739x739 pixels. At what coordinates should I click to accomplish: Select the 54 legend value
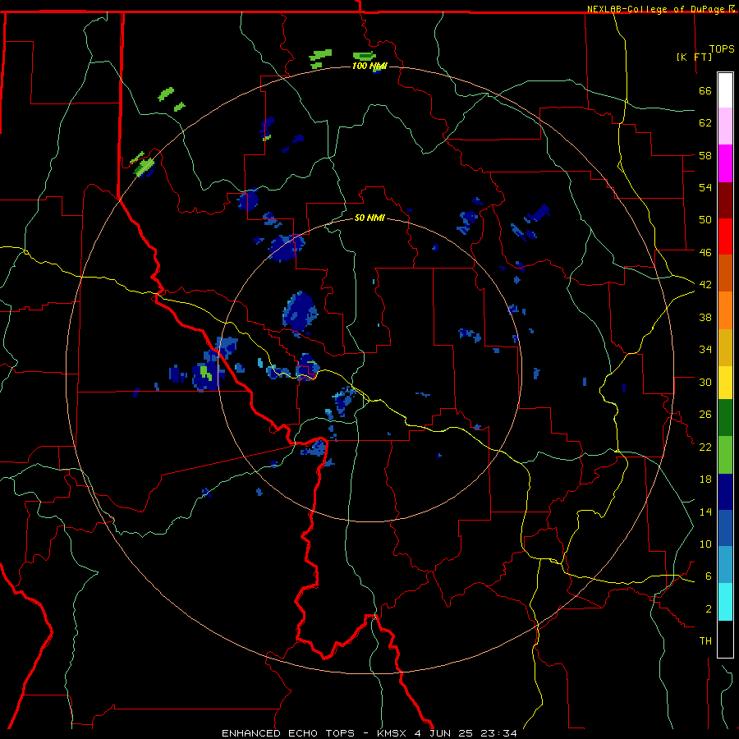[705, 187]
